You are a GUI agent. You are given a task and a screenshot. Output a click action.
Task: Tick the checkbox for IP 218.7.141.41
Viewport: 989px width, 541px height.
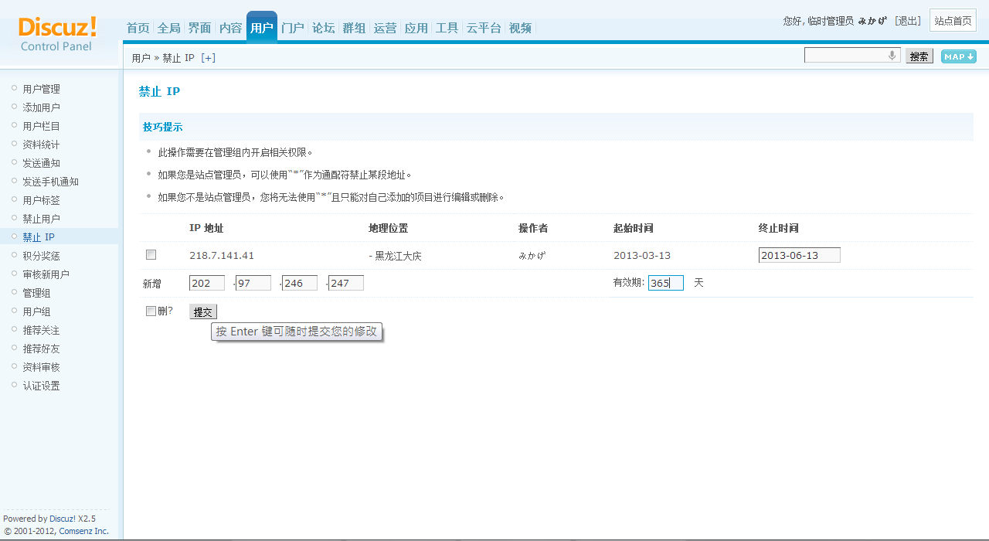tap(151, 255)
